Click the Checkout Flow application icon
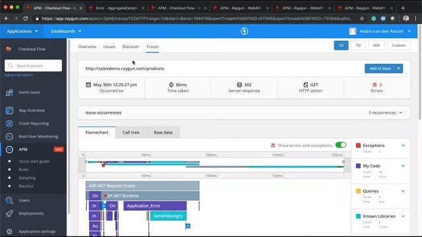Image resolution: width=422 pixels, height=237 pixels. pos(9,49)
